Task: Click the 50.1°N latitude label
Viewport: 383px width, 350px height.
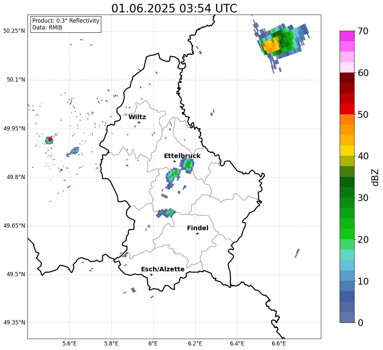Action: [x=16, y=80]
